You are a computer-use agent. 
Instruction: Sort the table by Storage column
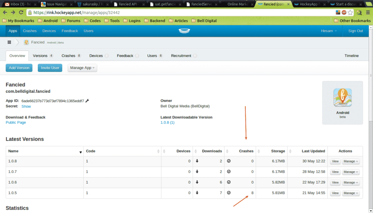point(272,151)
